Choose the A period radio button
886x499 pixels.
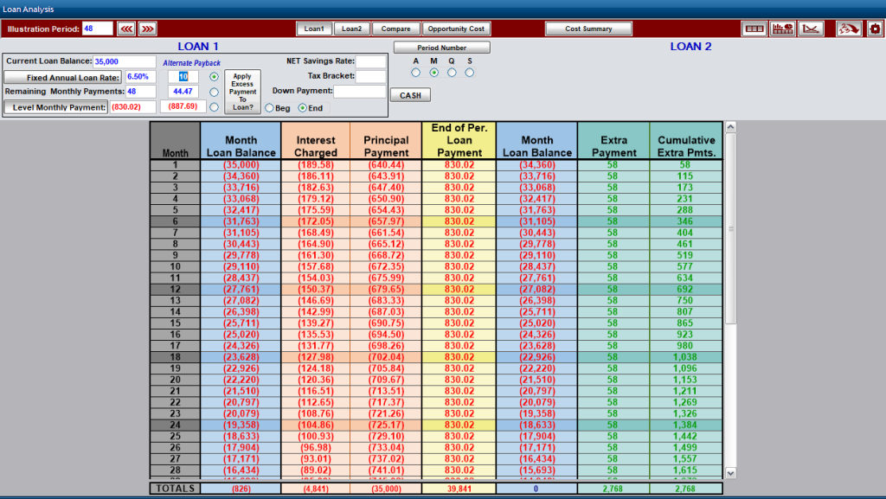415,73
